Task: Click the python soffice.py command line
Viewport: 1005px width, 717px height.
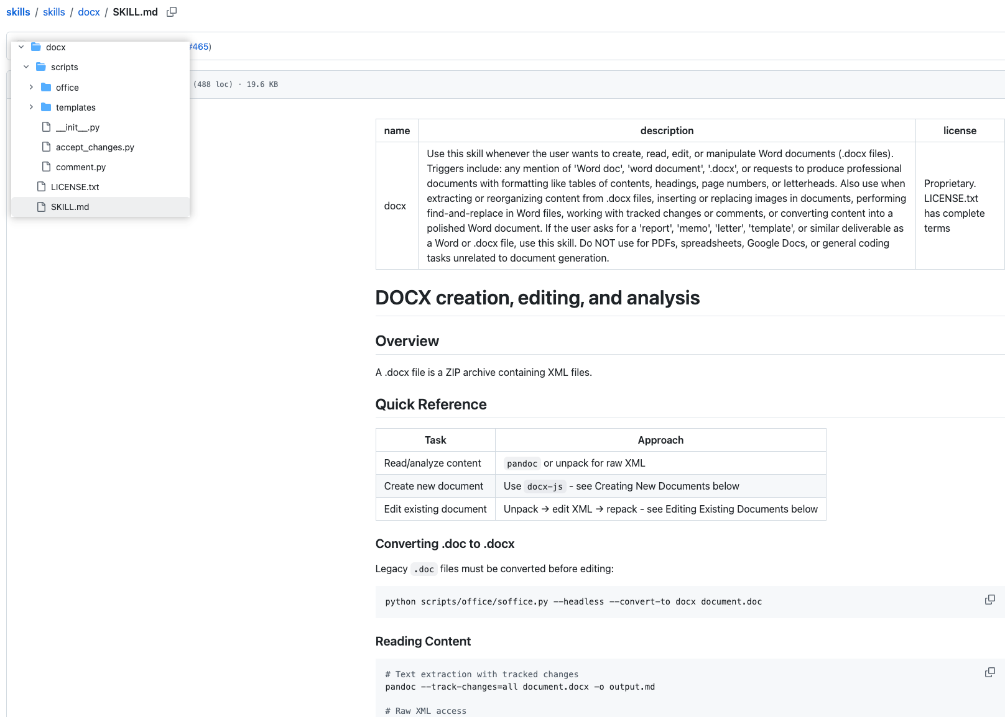Action: 573,601
